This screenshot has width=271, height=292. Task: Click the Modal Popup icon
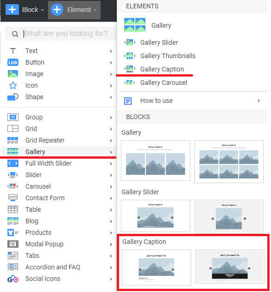(13, 244)
